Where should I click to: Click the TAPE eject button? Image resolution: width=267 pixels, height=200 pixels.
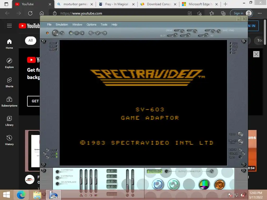213,31
